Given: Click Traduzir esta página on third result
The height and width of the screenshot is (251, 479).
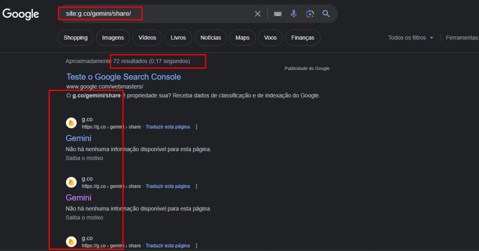Looking at the screenshot, I should [x=168, y=245].
